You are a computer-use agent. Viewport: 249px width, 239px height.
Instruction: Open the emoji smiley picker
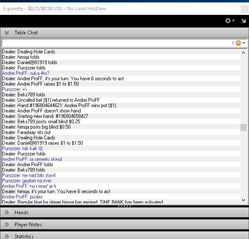[238, 43]
